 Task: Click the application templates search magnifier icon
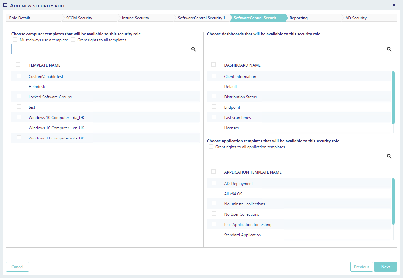(389, 156)
